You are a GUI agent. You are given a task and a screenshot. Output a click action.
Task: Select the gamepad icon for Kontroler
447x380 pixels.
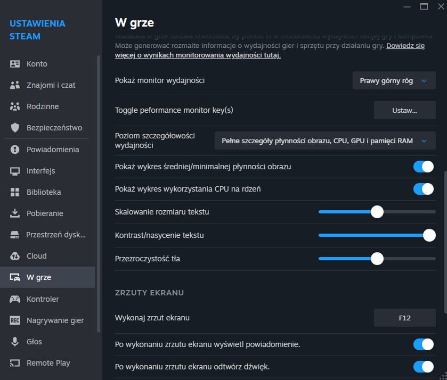pos(16,299)
